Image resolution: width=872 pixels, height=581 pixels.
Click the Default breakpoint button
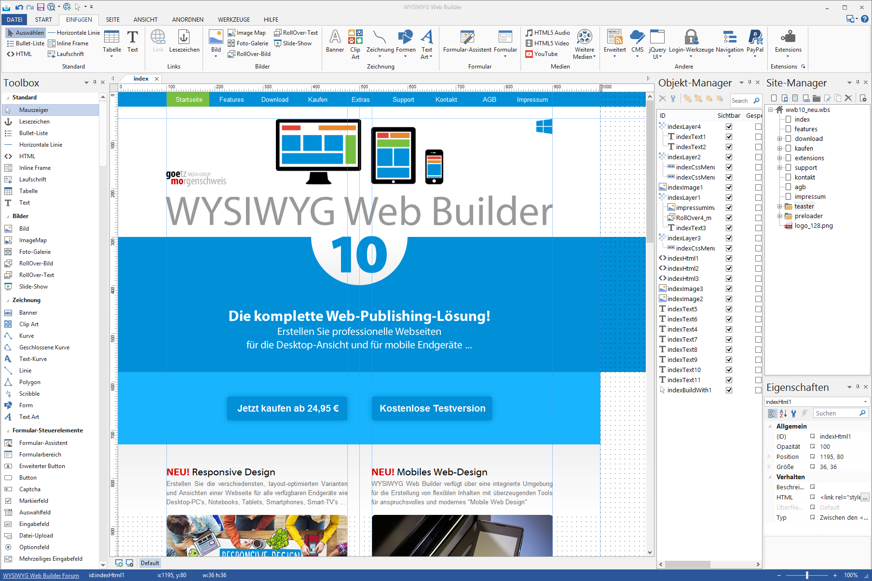tap(150, 563)
